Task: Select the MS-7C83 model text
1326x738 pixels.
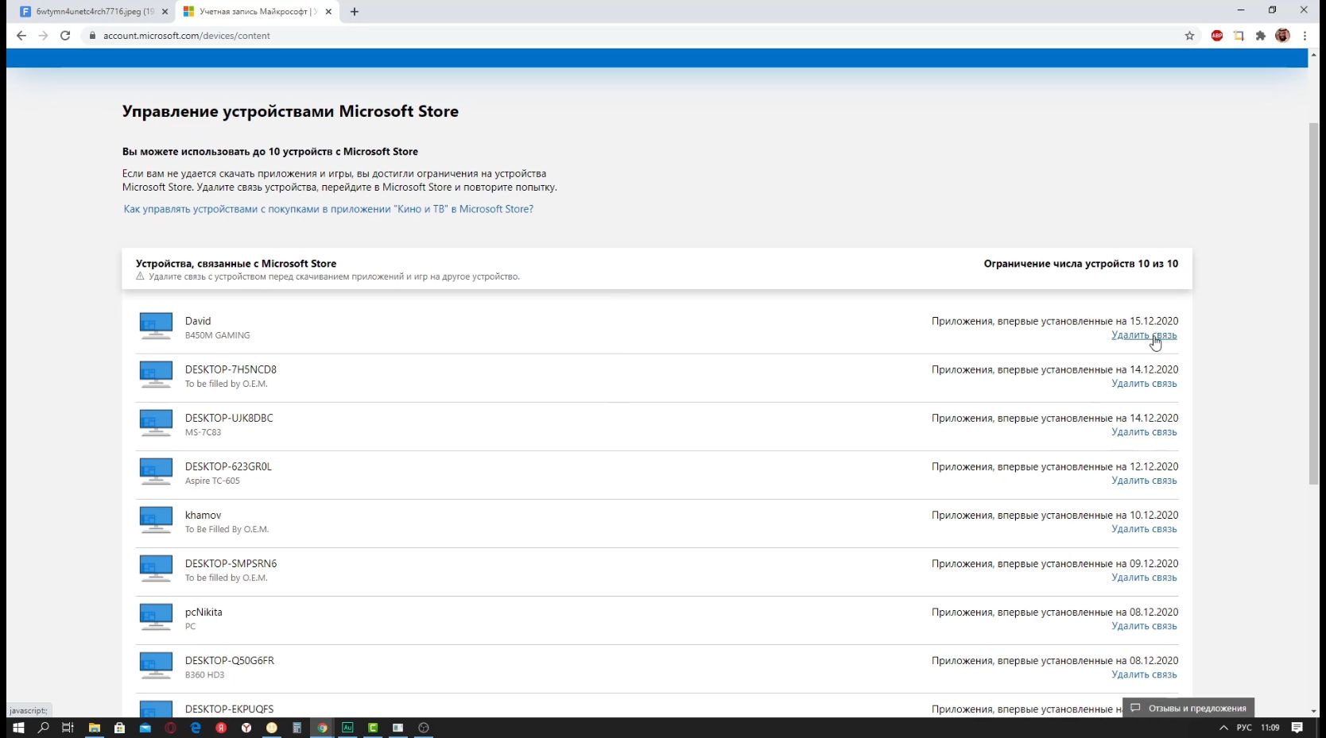Action: click(x=203, y=432)
